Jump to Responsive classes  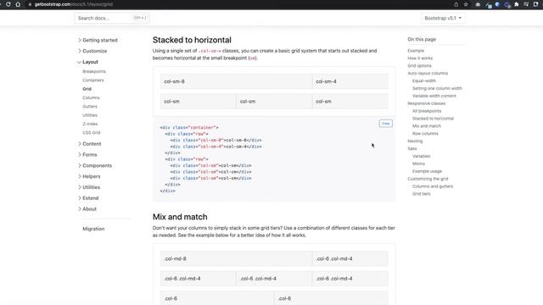pos(426,103)
